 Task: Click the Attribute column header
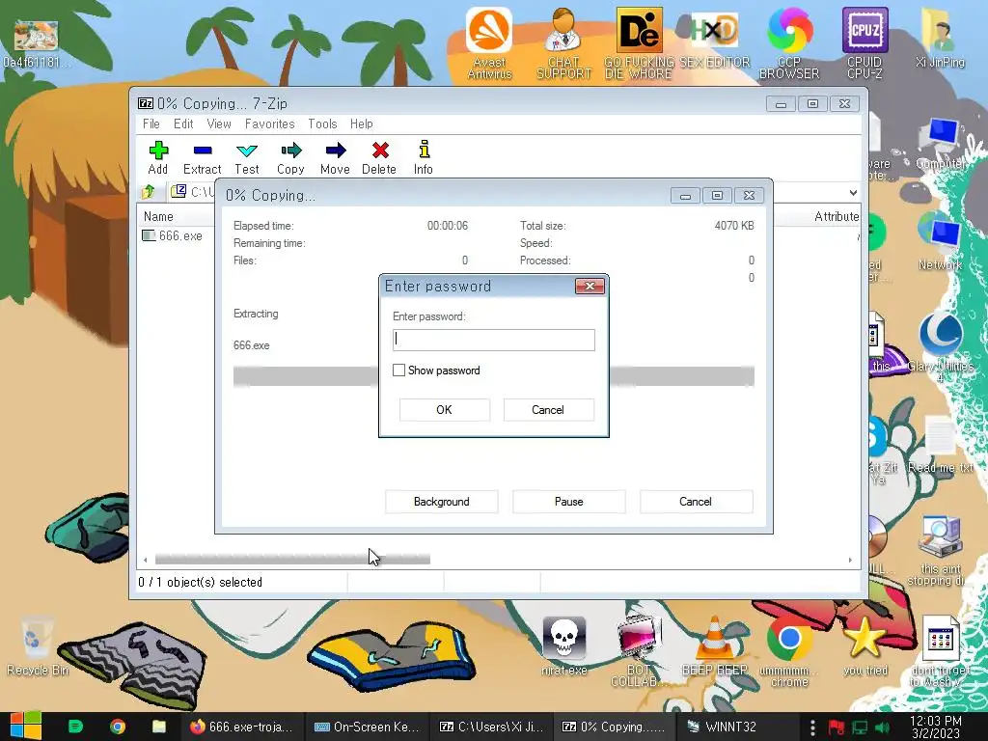837,216
